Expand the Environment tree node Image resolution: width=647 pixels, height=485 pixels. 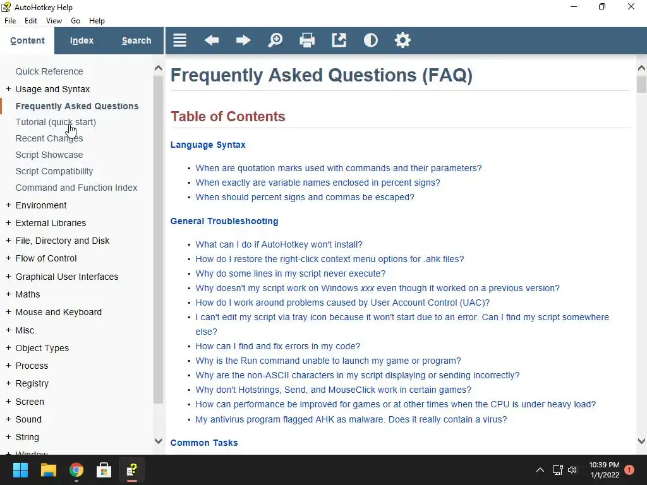(x=8, y=205)
